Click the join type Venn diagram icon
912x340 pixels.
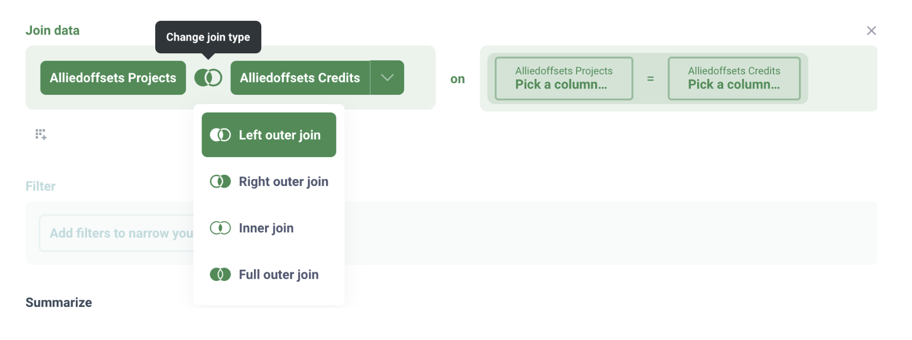pos(208,77)
